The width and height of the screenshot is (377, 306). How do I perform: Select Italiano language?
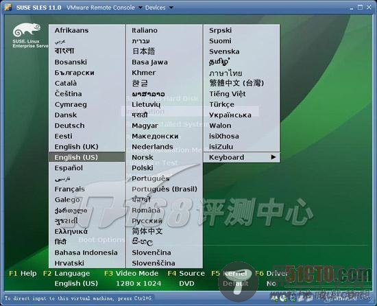click(x=145, y=30)
